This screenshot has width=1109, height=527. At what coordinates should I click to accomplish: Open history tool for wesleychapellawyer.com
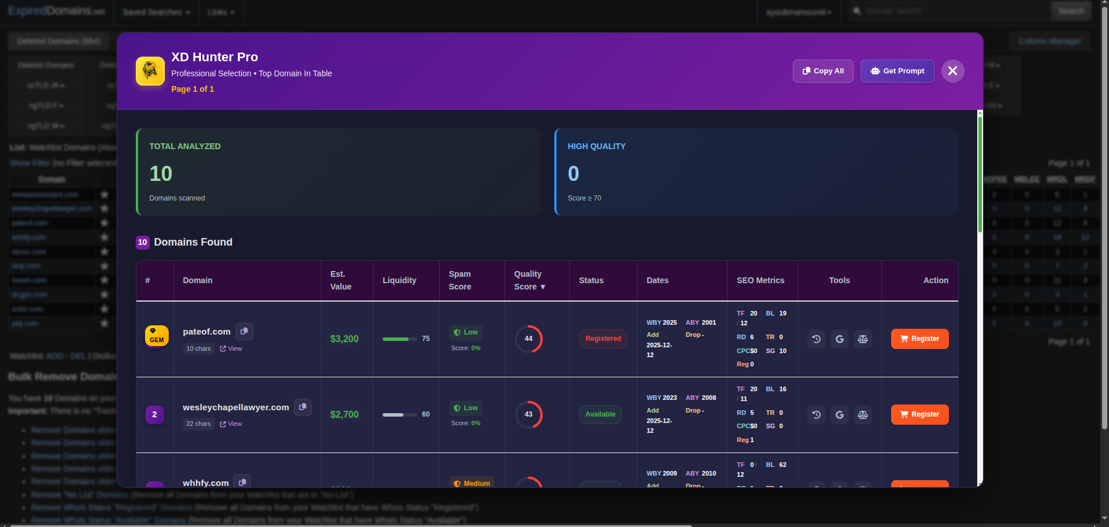point(816,415)
